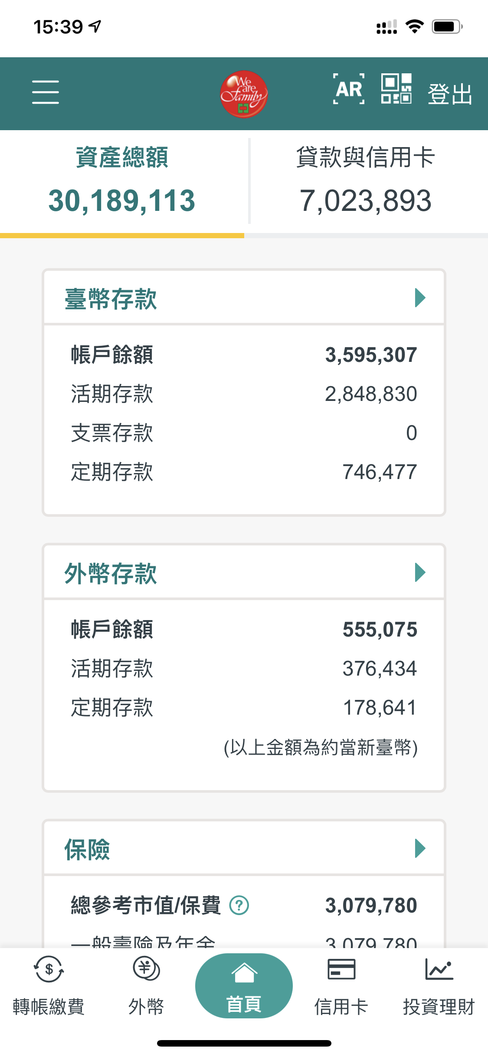The image size is (488, 1057).
Task: Open the 外幣 foreign currency section
Action: pos(146,986)
